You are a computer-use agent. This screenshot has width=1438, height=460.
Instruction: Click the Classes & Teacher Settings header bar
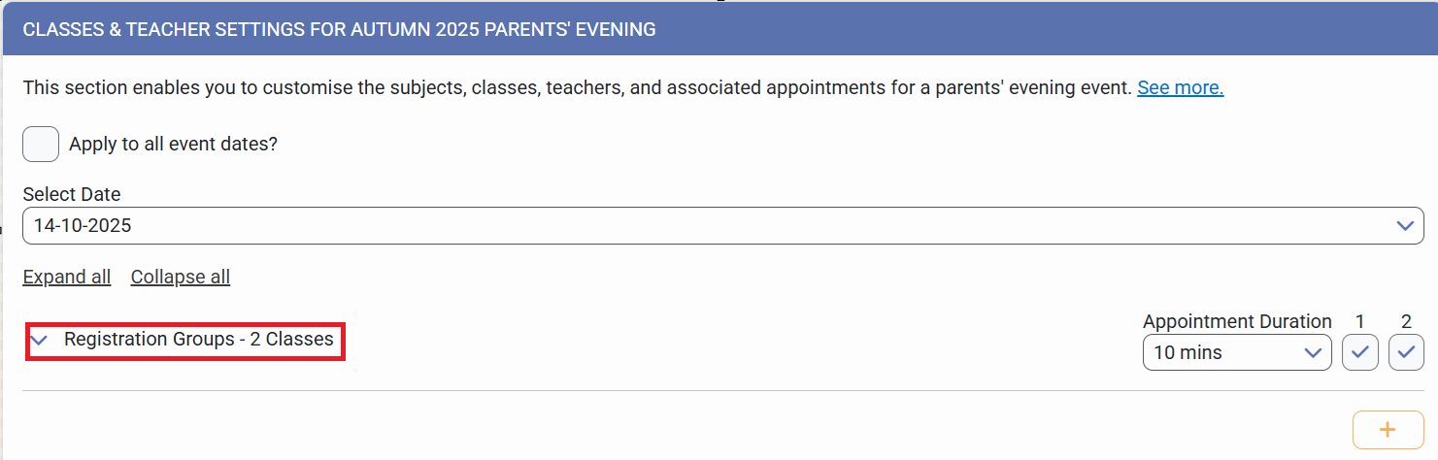pyautogui.click(x=719, y=30)
